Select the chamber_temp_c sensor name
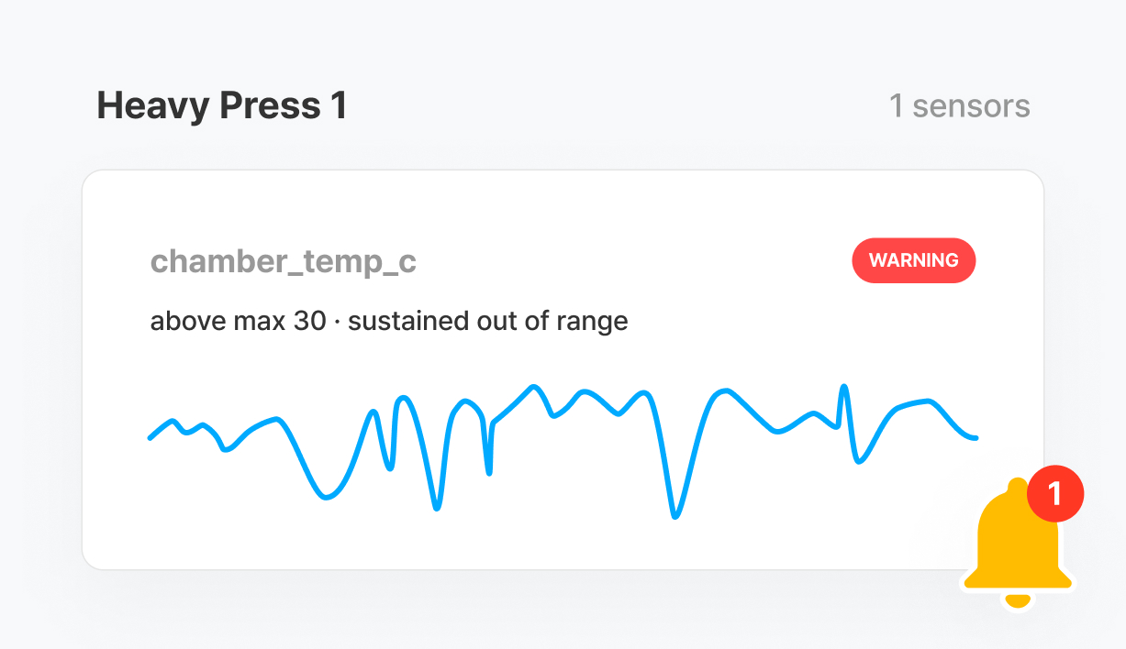Viewport: 1126px width, 649px height. [283, 262]
